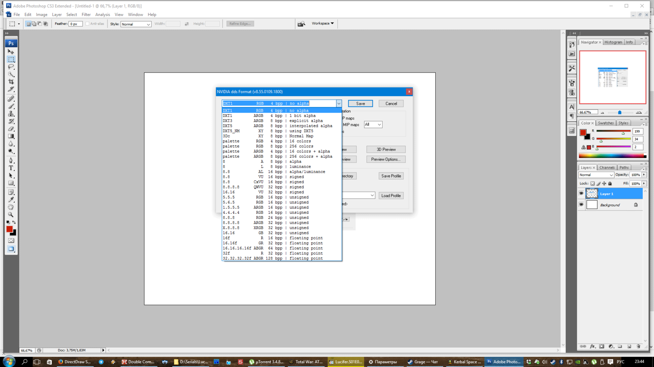Screen dimensions: 654x367
Task: Toggle the Anti-alias checkbox
Action: (87, 24)
